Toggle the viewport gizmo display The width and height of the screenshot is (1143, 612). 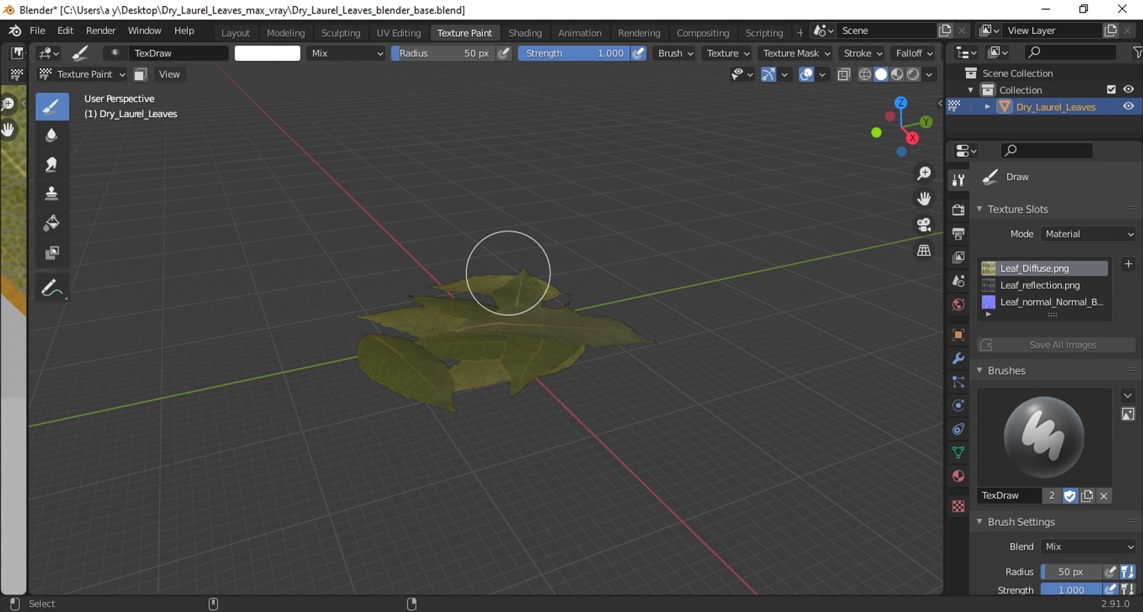[x=768, y=74]
